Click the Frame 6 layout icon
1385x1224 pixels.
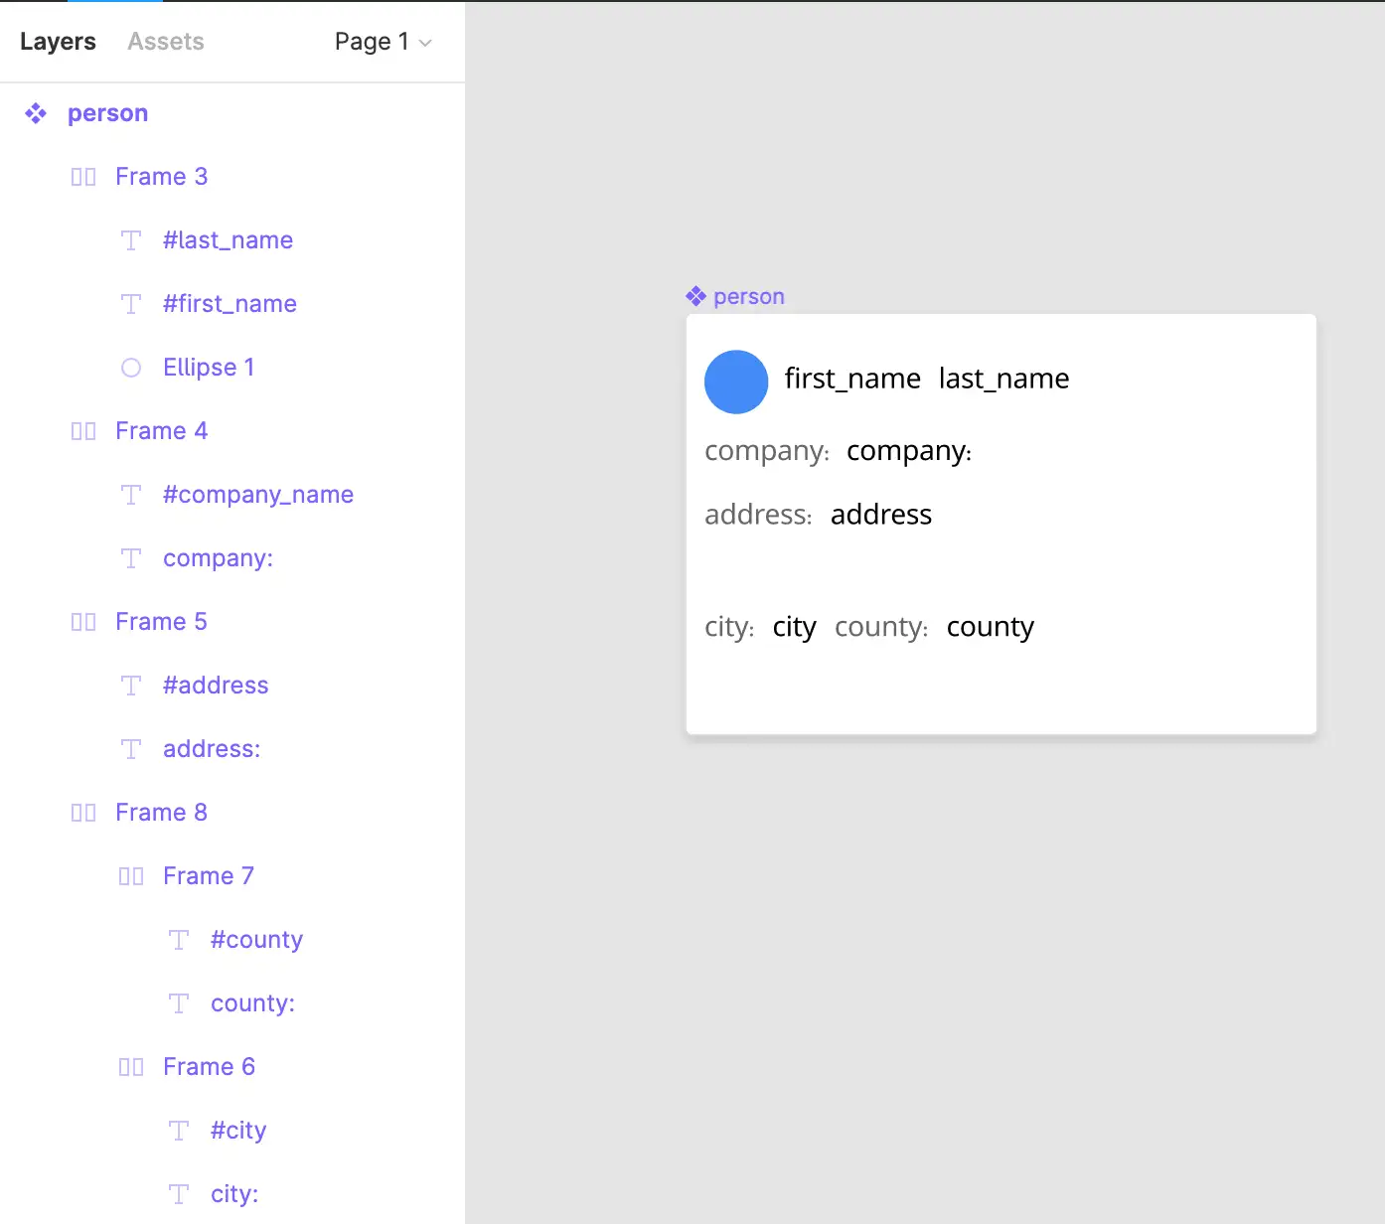point(131,1067)
